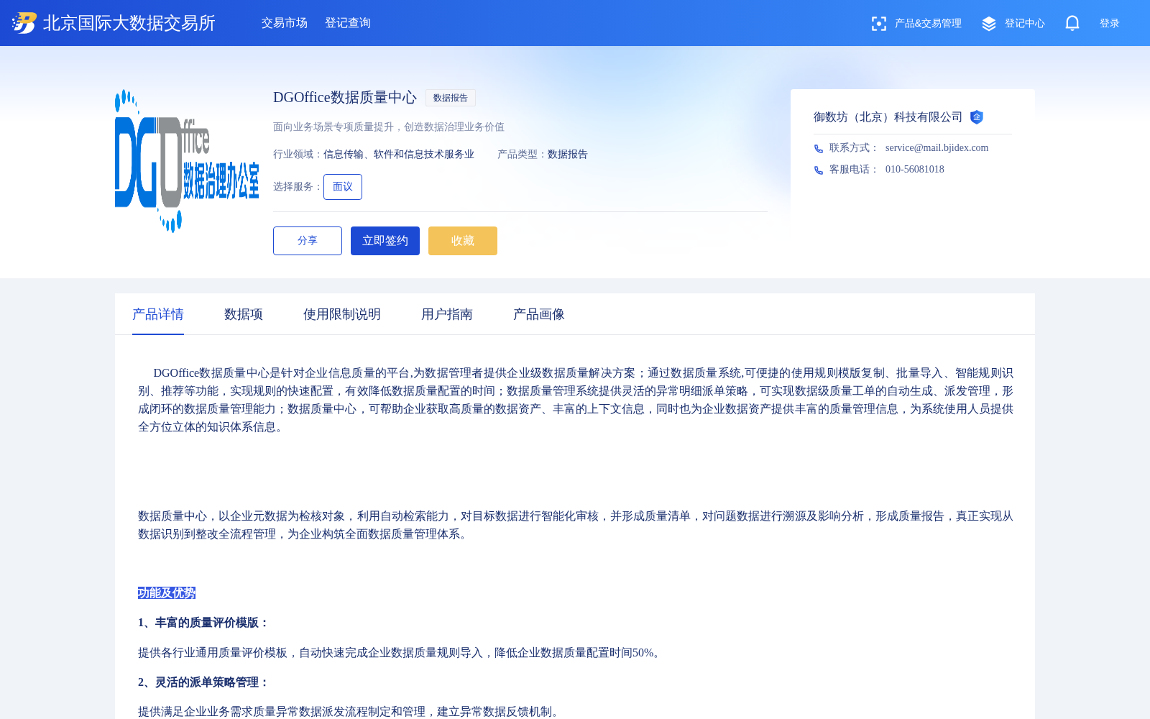Click the 收藏 button
1150x719 pixels.
pos(463,241)
